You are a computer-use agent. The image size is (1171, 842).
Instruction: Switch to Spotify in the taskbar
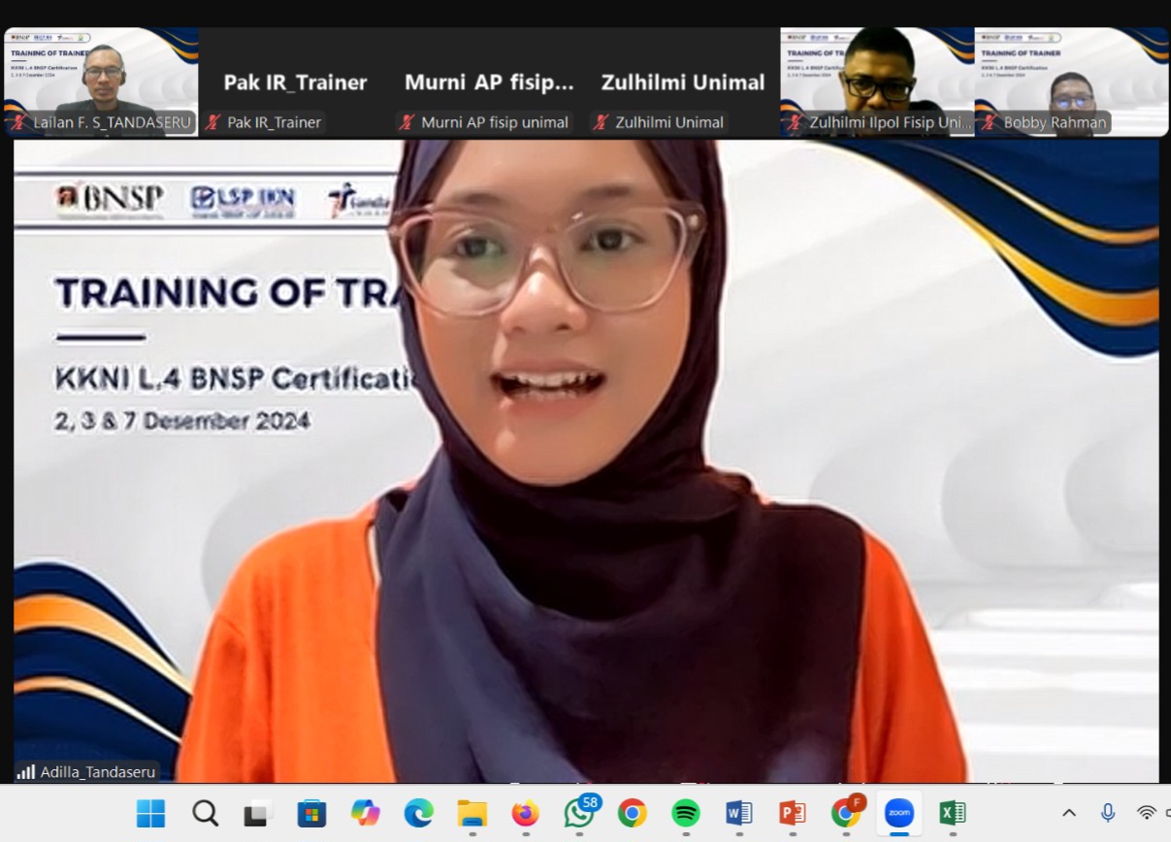686,813
